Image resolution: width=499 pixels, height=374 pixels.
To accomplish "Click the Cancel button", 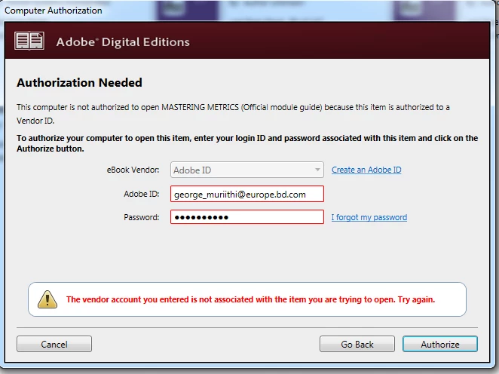I will point(54,344).
